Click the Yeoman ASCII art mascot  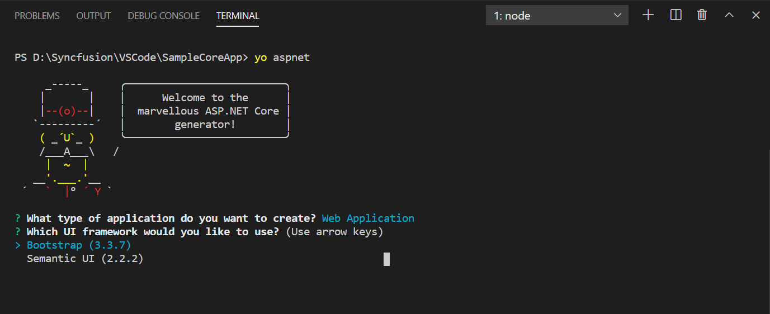pos(67,140)
